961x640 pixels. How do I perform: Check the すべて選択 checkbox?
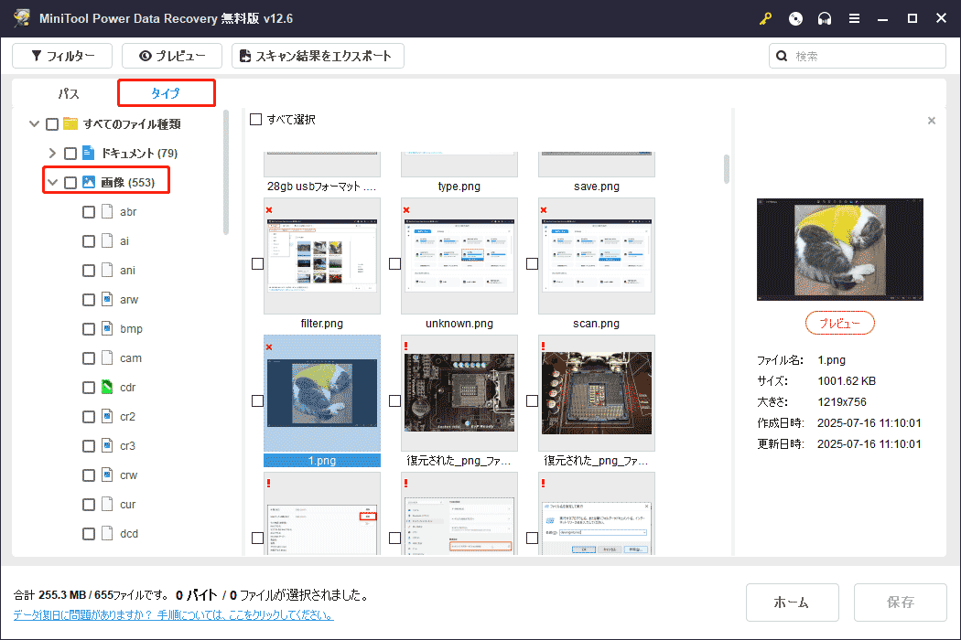tap(255, 120)
